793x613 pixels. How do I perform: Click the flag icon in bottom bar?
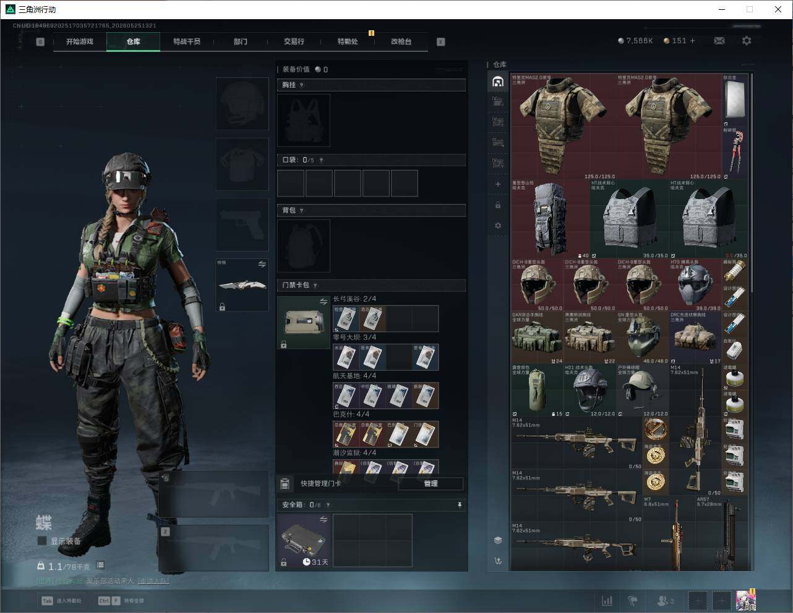633,600
